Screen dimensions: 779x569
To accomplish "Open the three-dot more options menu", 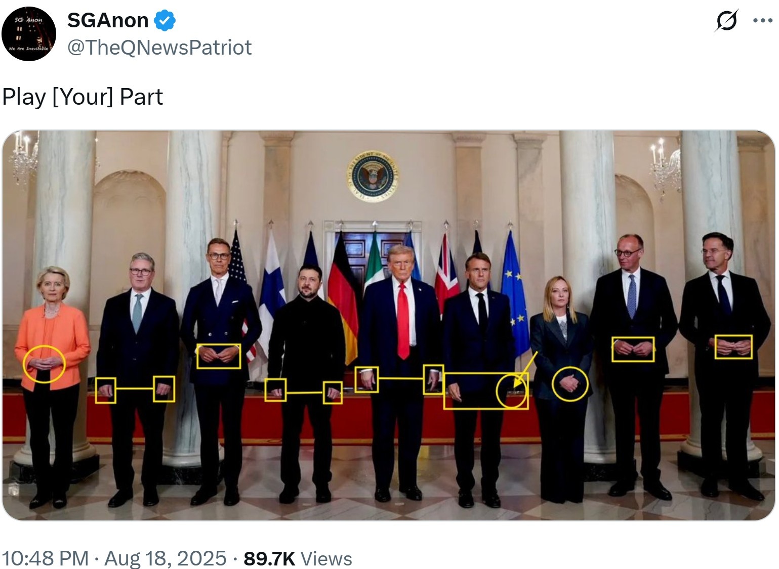I will click(763, 21).
